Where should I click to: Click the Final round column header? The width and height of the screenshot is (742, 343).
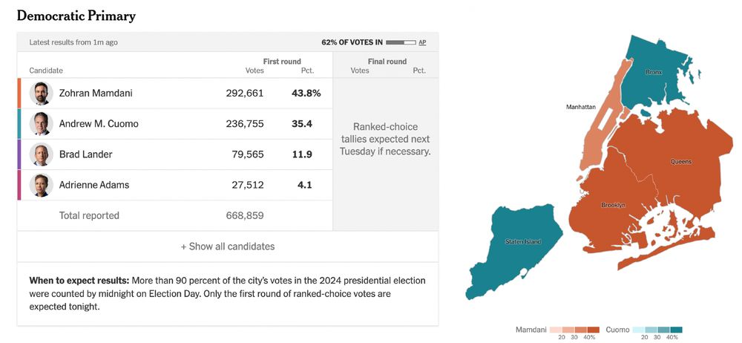[387, 62]
